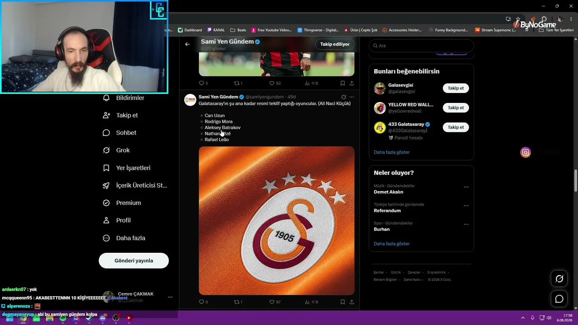Open Takip et in the sidebar
This screenshot has height=325, width=578.
(121, 115)
